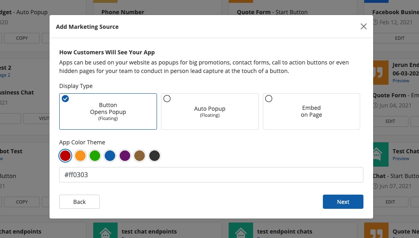
Task: Pick the blue color theme swatch
Action: (x=110, y=156)
